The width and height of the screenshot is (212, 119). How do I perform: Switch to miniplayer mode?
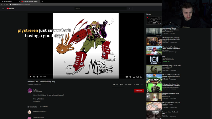coord(134,77)
